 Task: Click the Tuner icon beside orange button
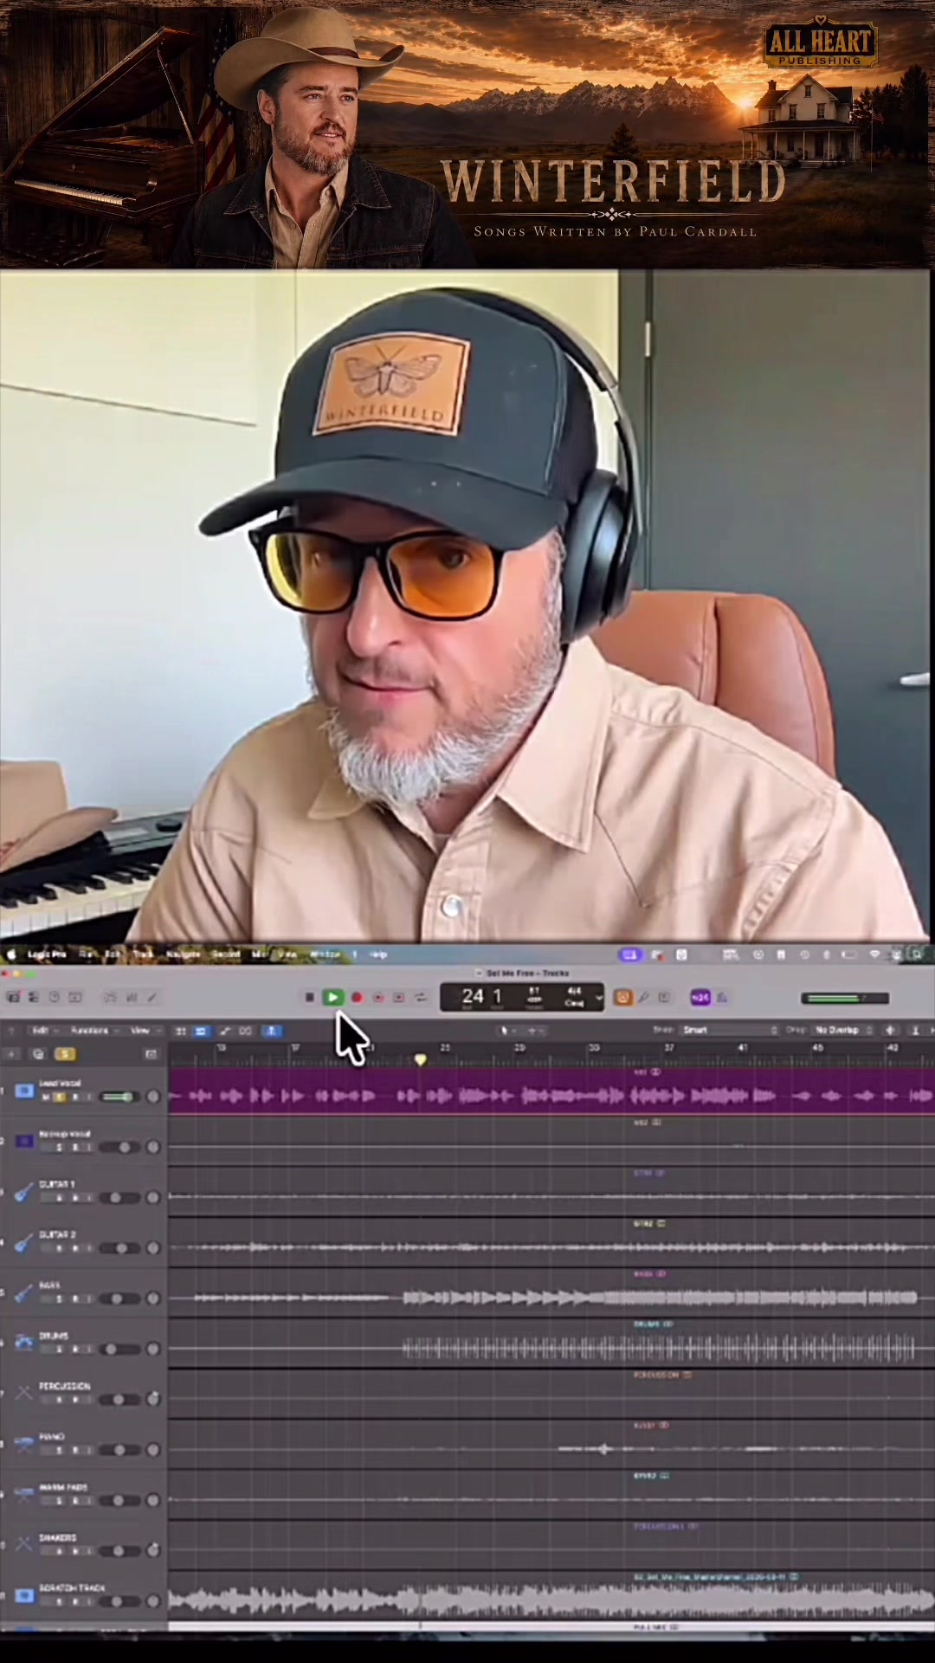[642, 998]
